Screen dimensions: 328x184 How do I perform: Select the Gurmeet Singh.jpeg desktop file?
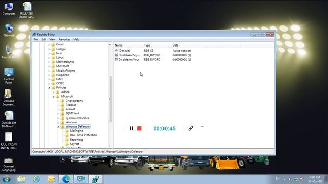(x=9, y=165)
